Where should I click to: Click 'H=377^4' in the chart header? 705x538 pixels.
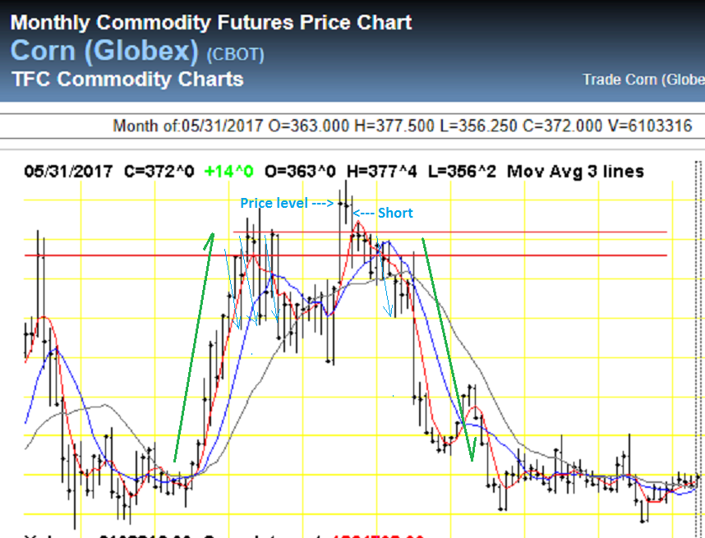click(x=382, y=171)
